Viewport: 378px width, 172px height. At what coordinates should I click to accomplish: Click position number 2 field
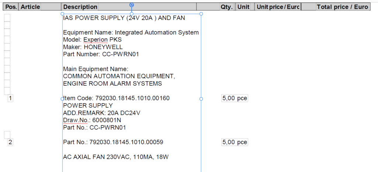coord(10,142)
